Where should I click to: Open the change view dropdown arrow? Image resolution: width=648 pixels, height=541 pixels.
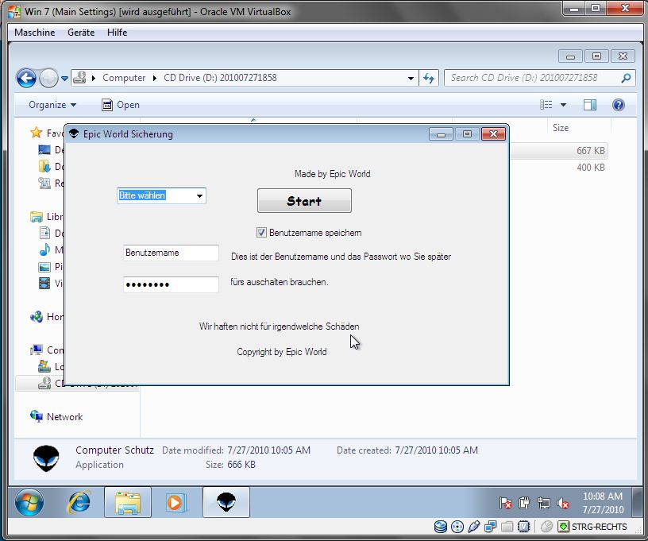click(x=564, y=105)
